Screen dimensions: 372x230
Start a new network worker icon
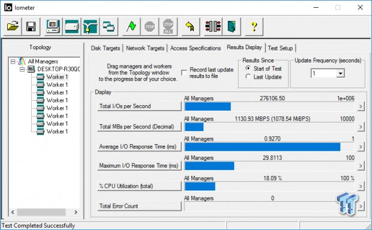[x=90, y=26]
